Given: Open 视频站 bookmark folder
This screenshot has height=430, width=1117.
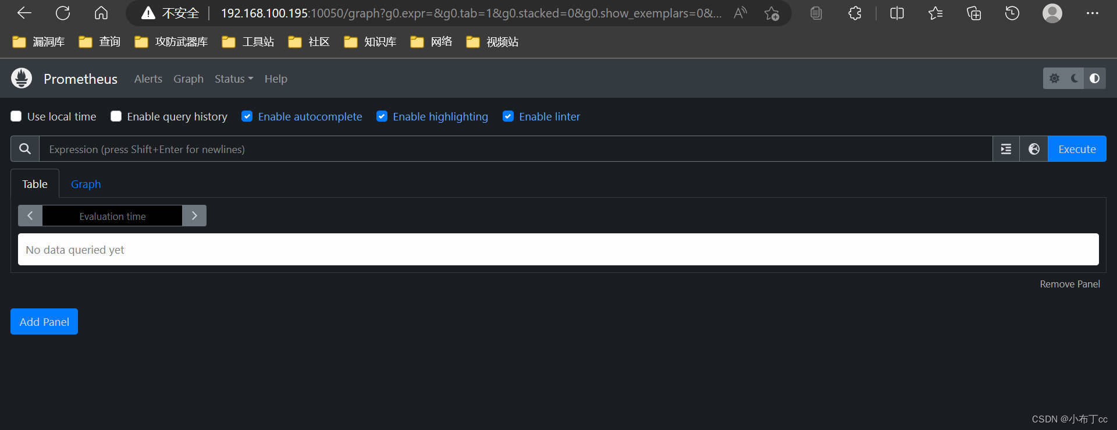Looking at the screenshot, I should (x=492, y=41).
